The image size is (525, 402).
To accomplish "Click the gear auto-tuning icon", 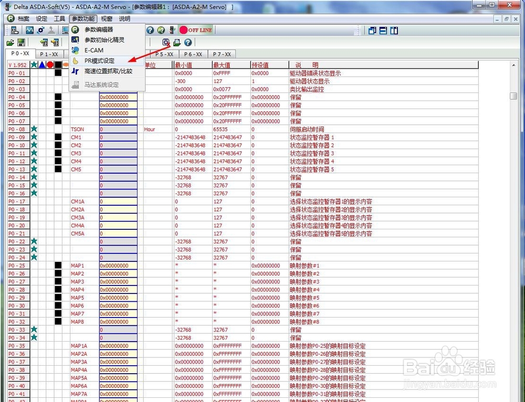I will [41, 30].
